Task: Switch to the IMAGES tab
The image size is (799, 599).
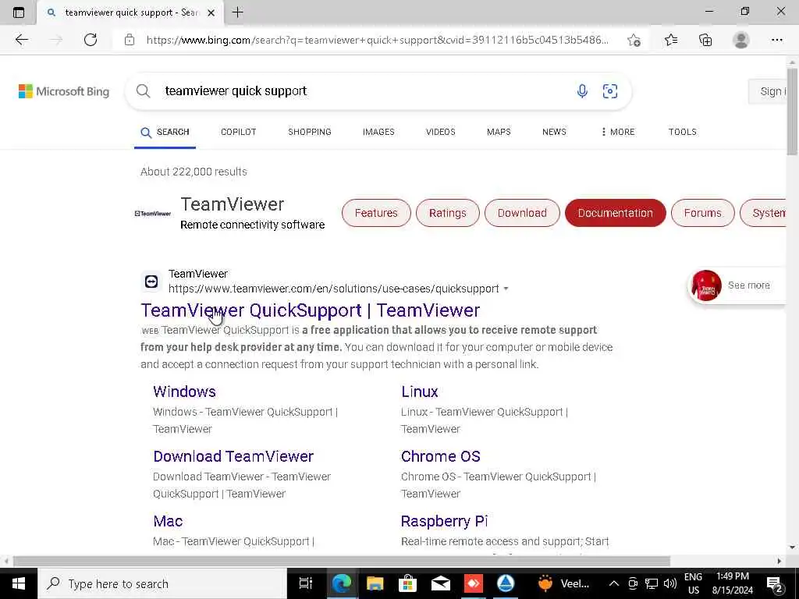Action: (378, 132)
